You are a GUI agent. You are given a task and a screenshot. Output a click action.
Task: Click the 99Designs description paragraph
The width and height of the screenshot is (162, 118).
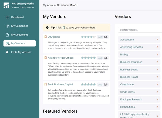tap(77, 45)
